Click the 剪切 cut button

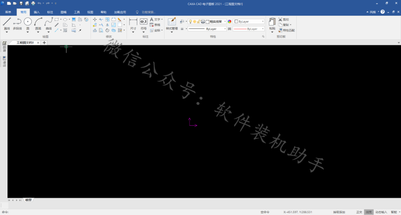click(283, 19)
